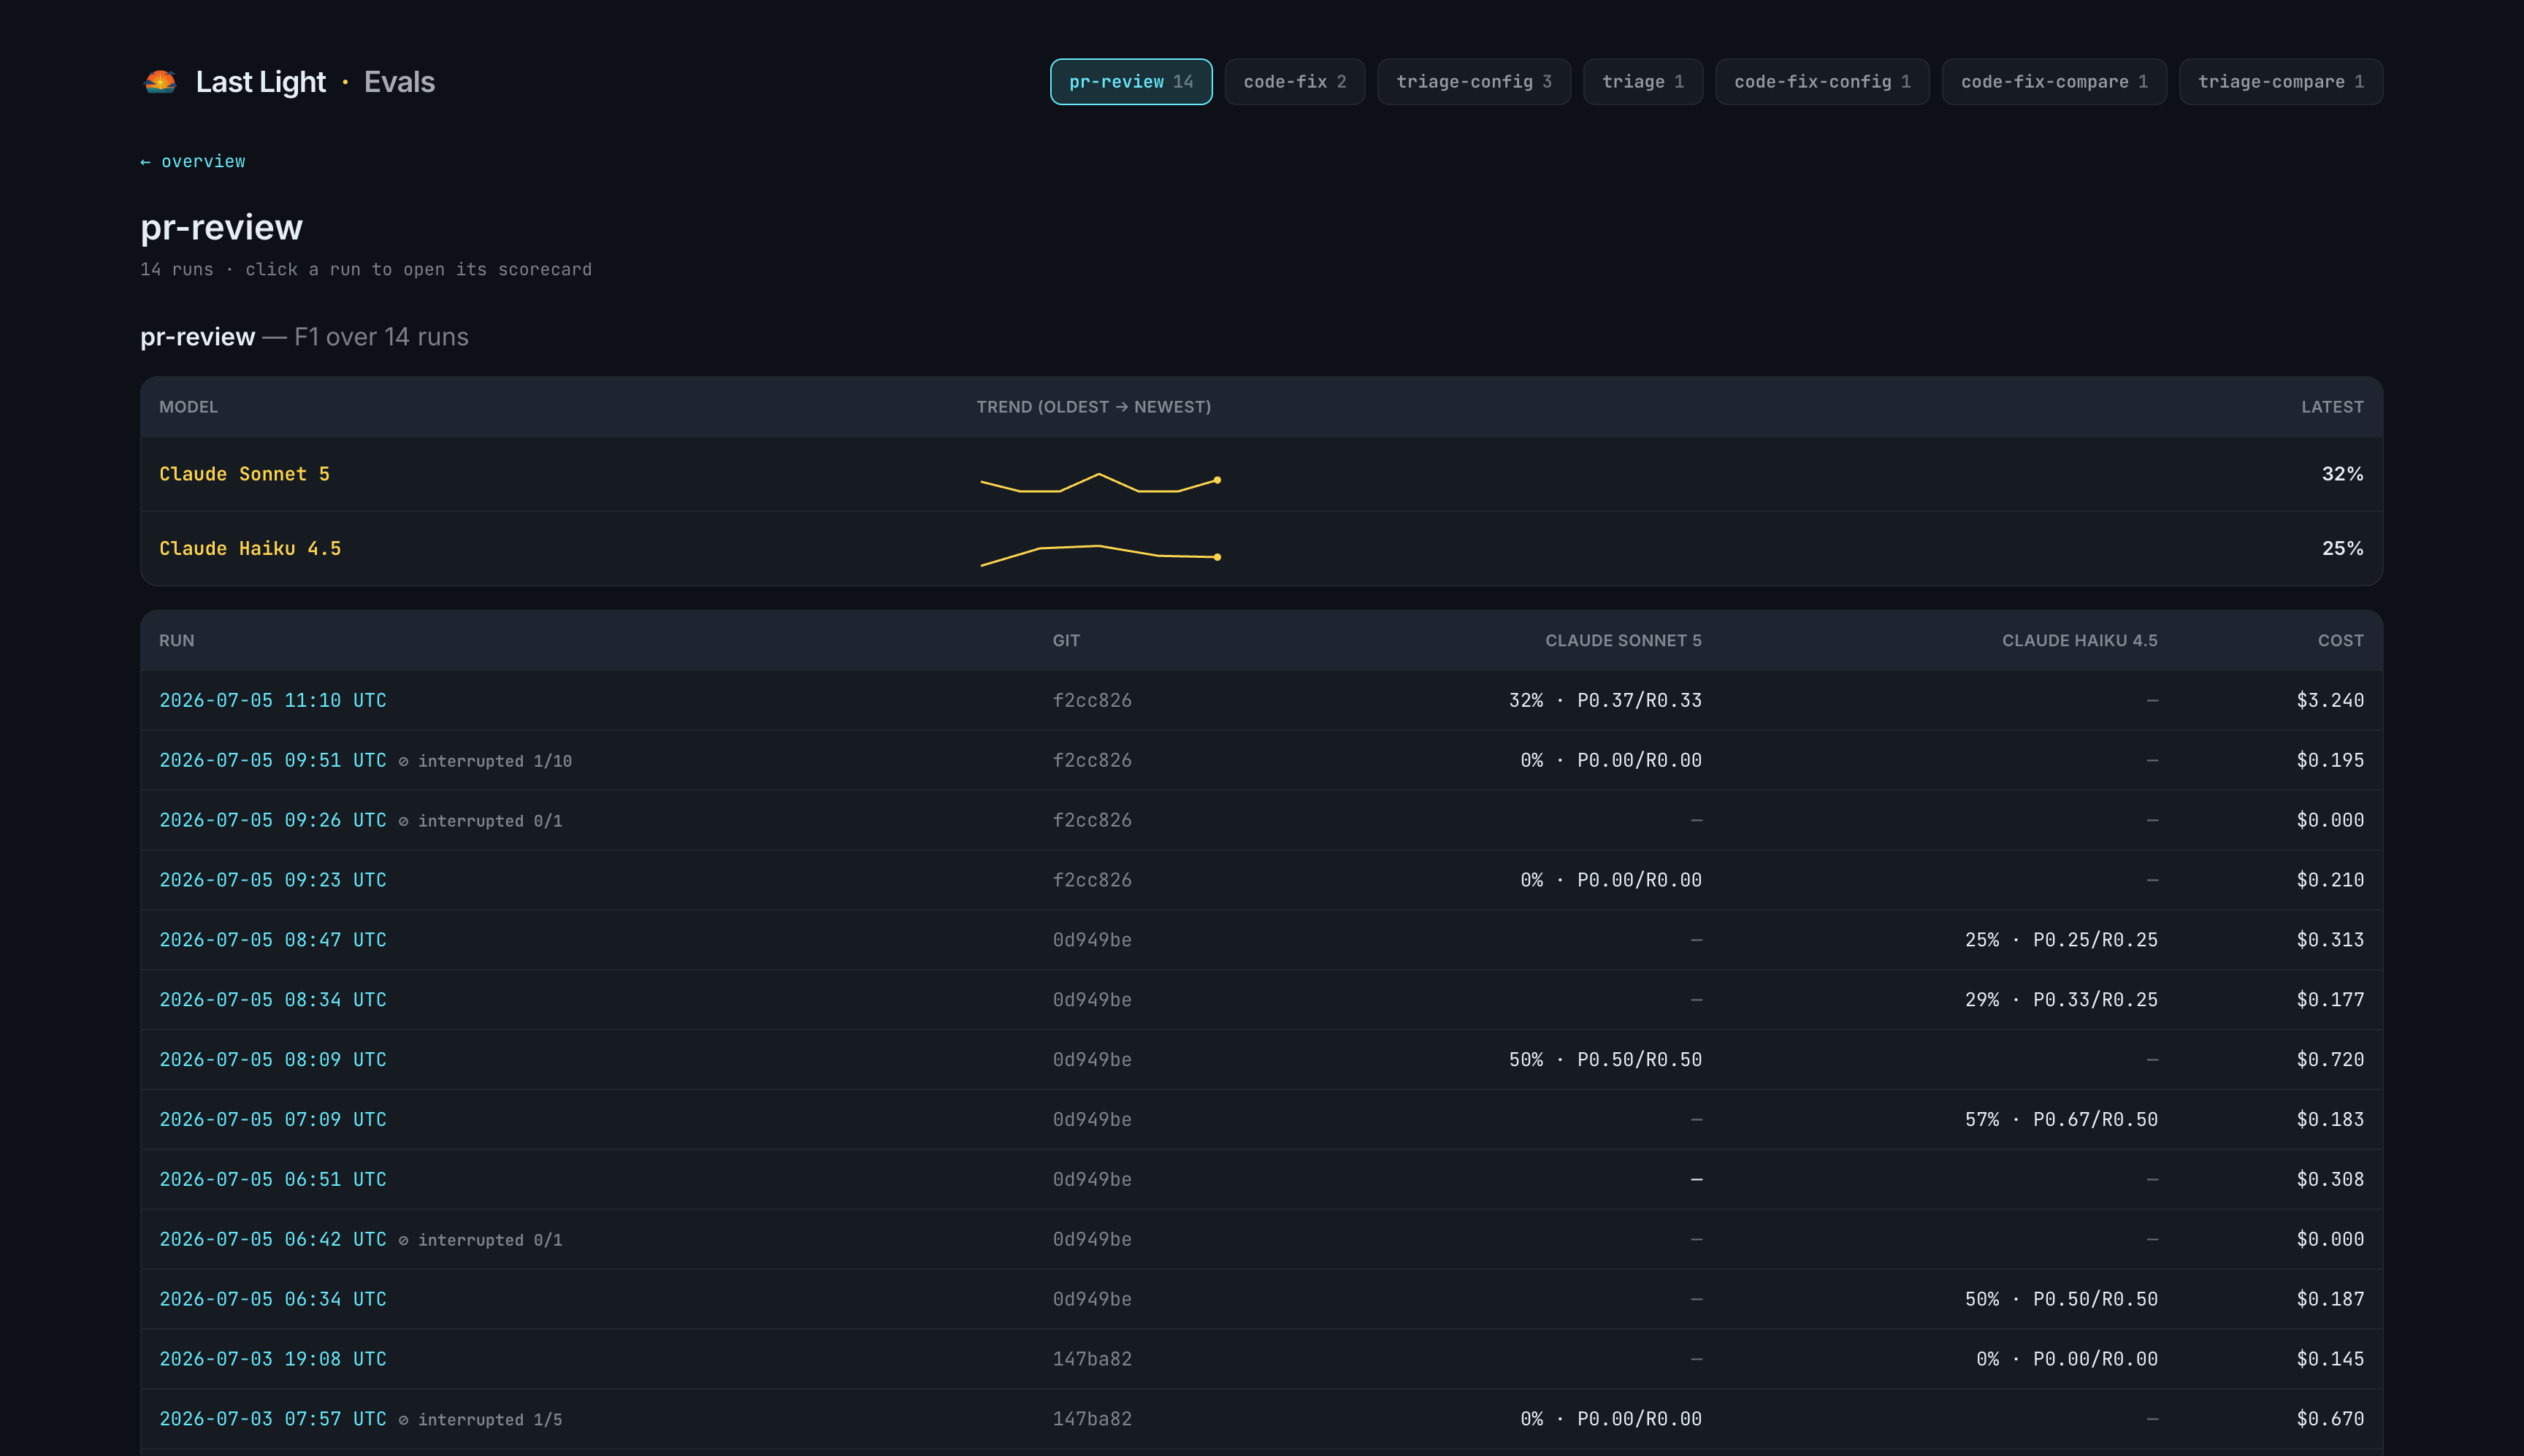Open run 2026-07-05 06:51 UTC
This screenshot has width=2524, height=1456.
[272, 1180]
